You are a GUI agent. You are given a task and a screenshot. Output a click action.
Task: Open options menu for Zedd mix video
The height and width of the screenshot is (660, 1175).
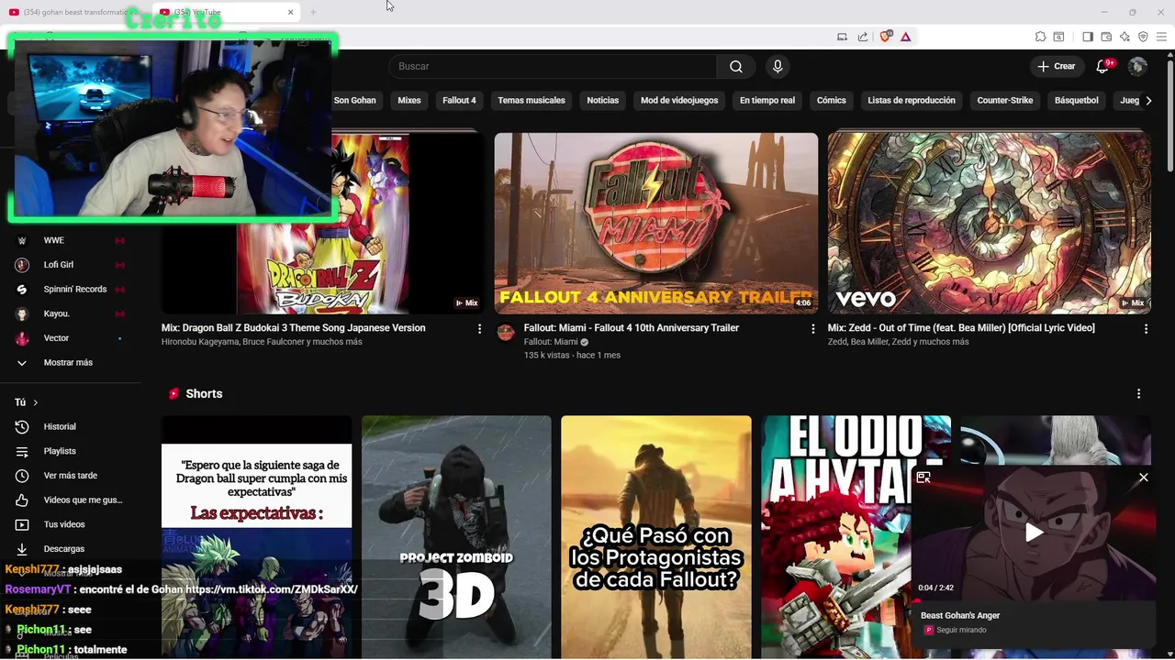point(1146,328)
